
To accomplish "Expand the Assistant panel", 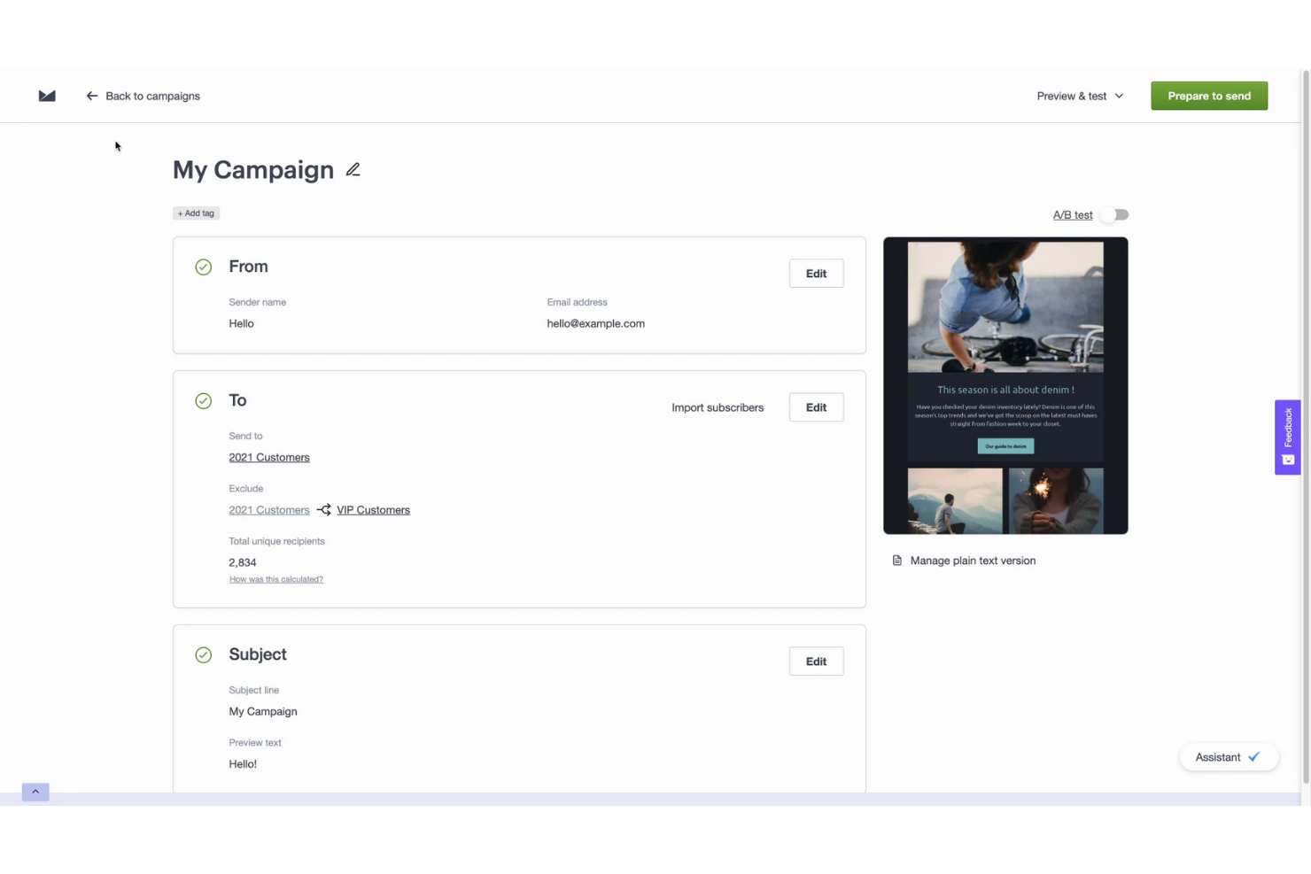I will [1218, 756].
